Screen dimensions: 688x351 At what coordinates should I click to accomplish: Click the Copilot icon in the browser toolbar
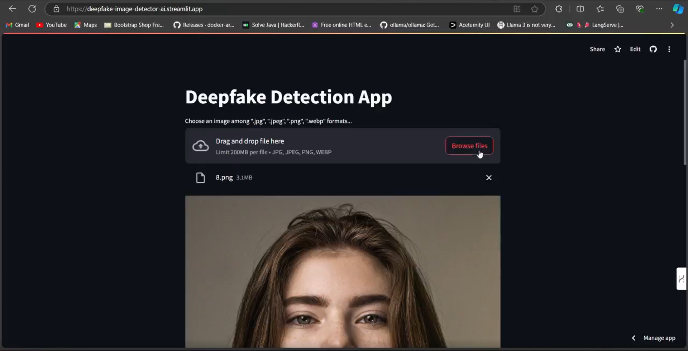678,9
